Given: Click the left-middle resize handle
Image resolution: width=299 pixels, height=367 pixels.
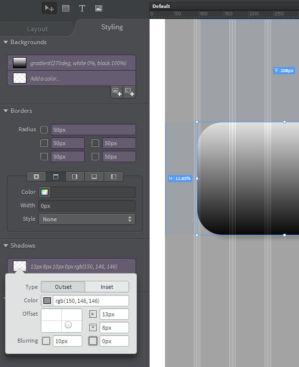Looking at the screenshot, I should click(197, 179).
